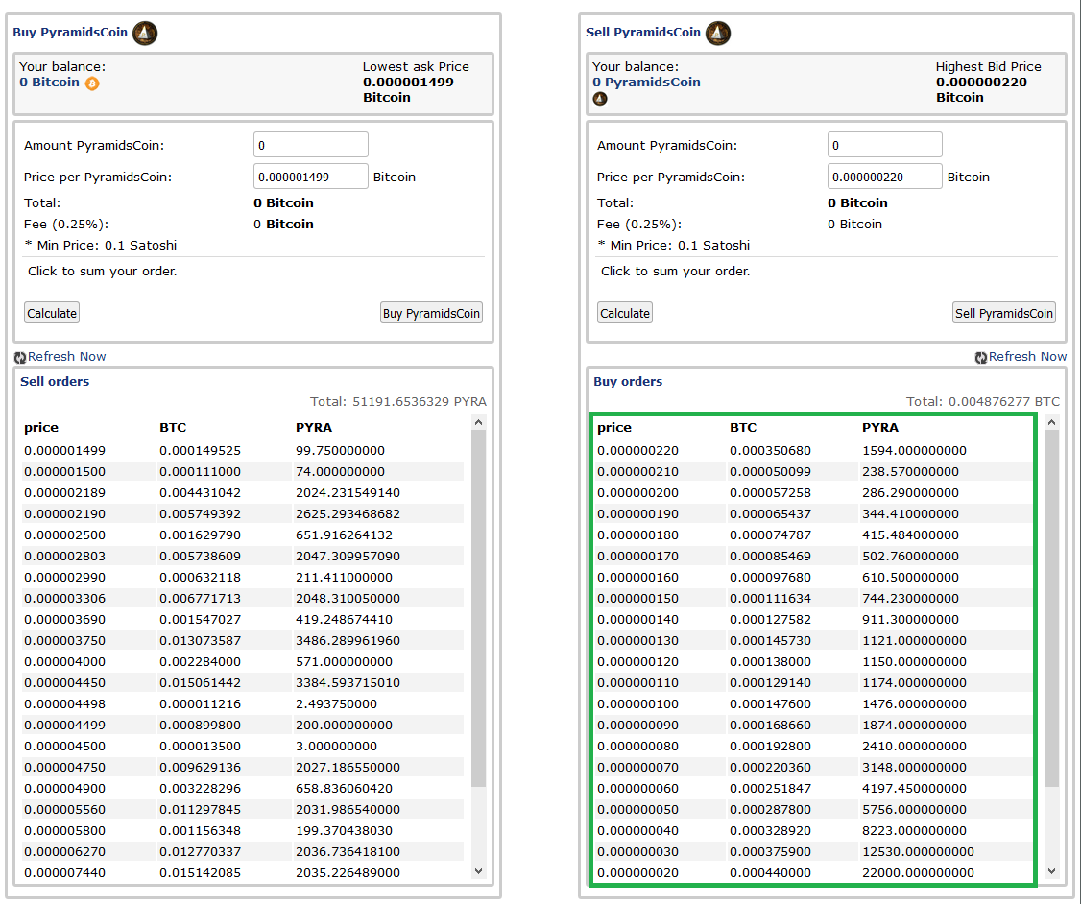This screenshot has height=904, width=1081.
Task: Click Calculate button in Sell panel
Action: pyautogui.click(x=625, y=313)
